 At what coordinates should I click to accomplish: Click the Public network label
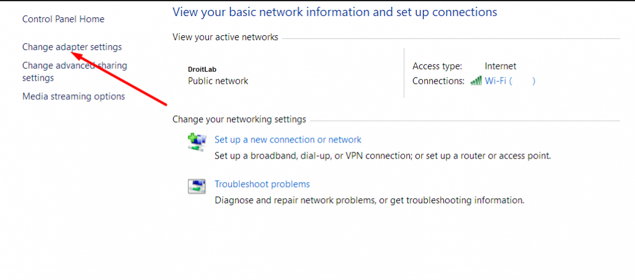[218, 81]
